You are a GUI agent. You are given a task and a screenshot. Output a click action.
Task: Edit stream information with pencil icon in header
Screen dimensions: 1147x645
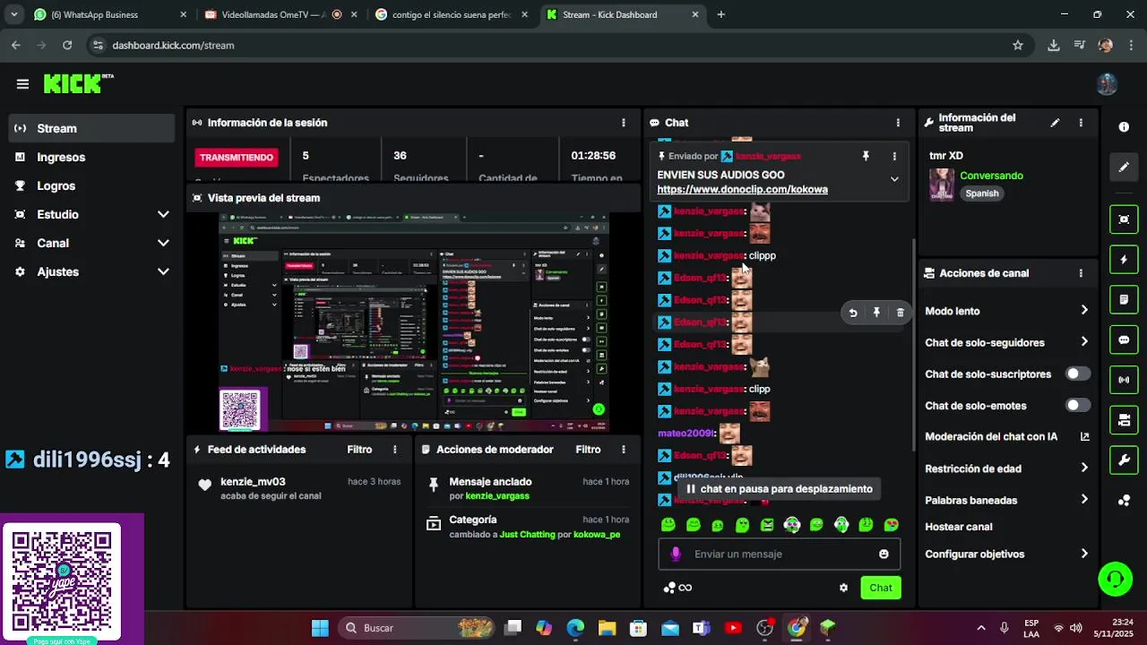(x=1055, y=123)
